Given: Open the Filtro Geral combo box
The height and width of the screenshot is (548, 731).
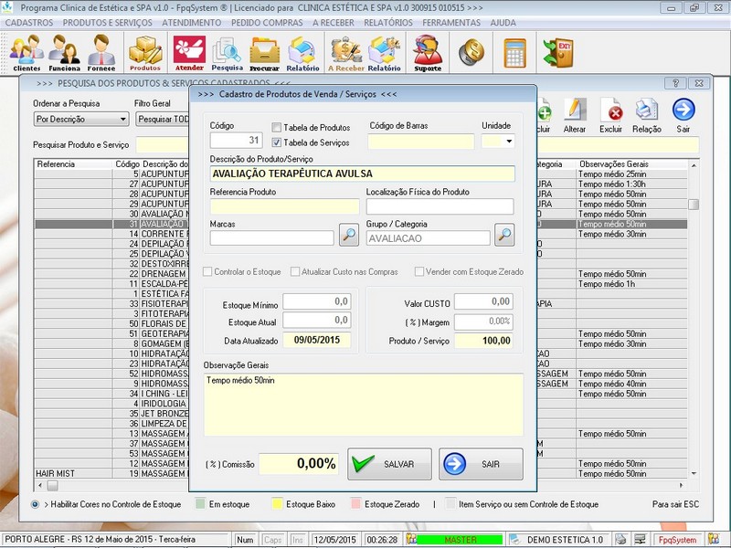Looking at the screenshot, I should pos(162,120).
